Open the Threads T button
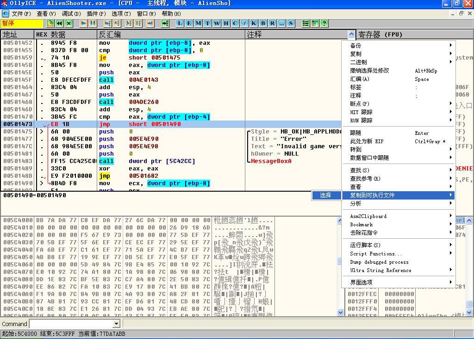 tap(207, 23)
